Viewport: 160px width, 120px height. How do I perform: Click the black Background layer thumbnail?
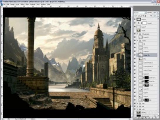point(139,116)
